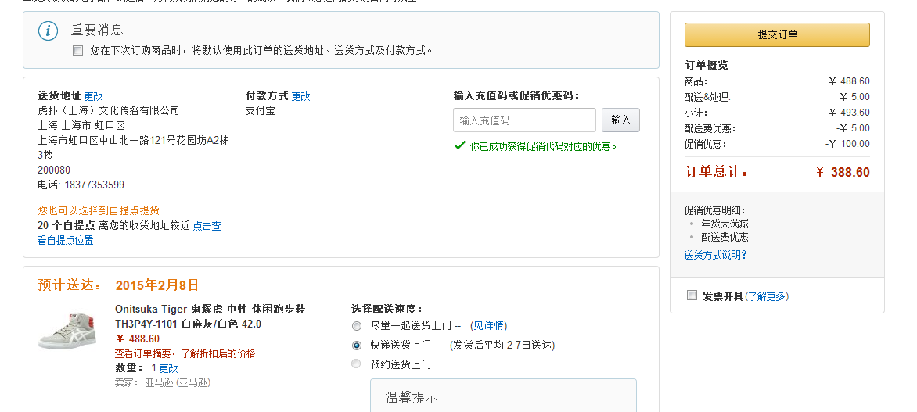Submit order with 提交订单 button
This screenshot has height=412, width=917.
coord(777,34)
